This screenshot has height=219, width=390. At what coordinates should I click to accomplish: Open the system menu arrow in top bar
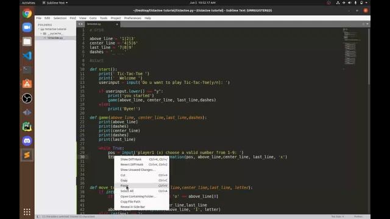(x=366, y=2)
